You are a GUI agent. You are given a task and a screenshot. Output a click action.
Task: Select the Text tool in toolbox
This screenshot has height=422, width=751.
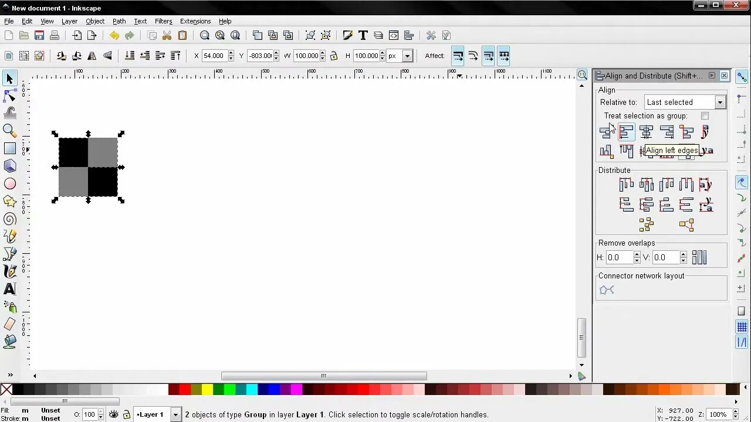9,289
